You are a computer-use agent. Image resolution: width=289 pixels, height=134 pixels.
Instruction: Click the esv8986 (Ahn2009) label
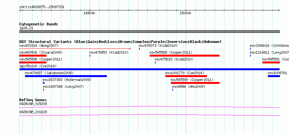(x=189, y=87)
